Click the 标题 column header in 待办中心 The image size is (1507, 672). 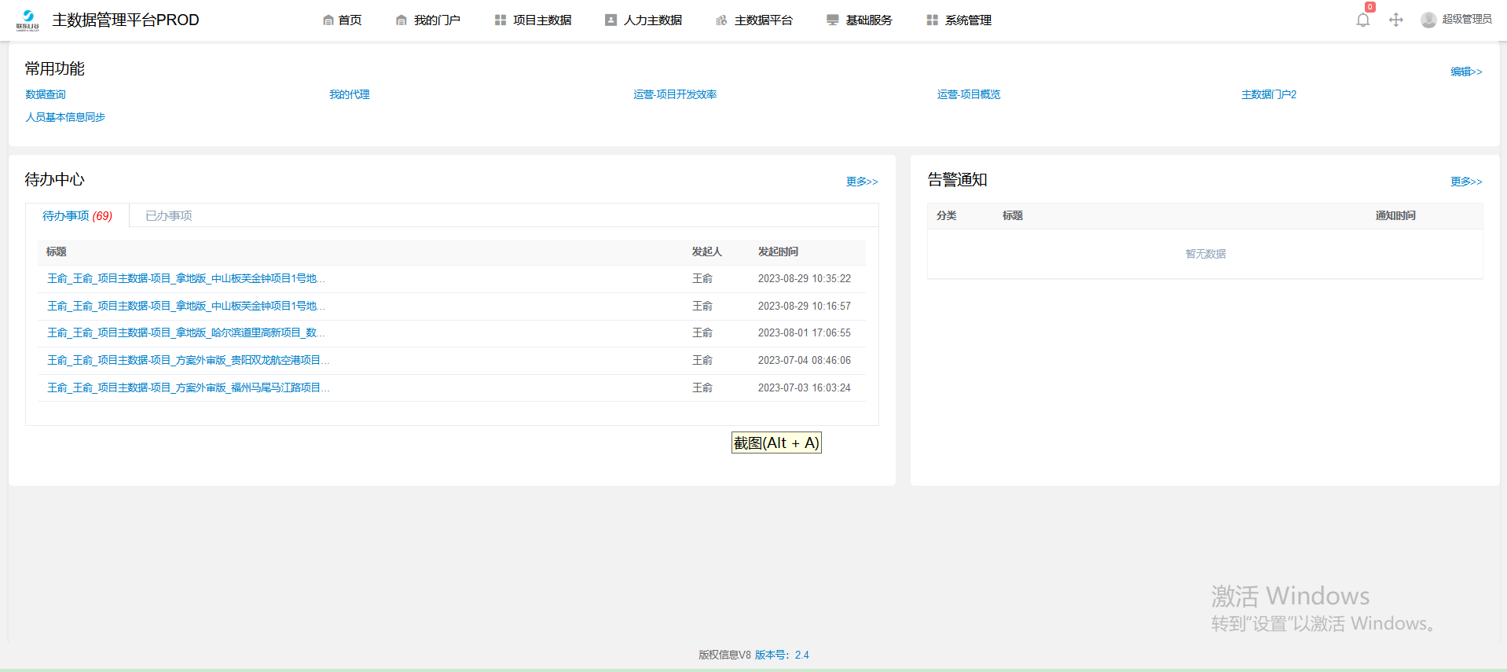point(57,252)
